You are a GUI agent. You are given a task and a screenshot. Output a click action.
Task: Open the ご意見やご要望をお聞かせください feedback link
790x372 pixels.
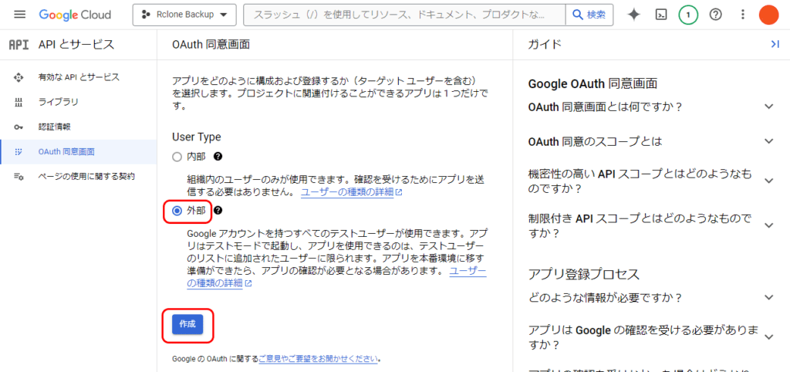[x=319, y=359]
